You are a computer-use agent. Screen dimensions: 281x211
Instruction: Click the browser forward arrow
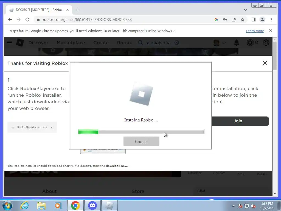(19, 20)
